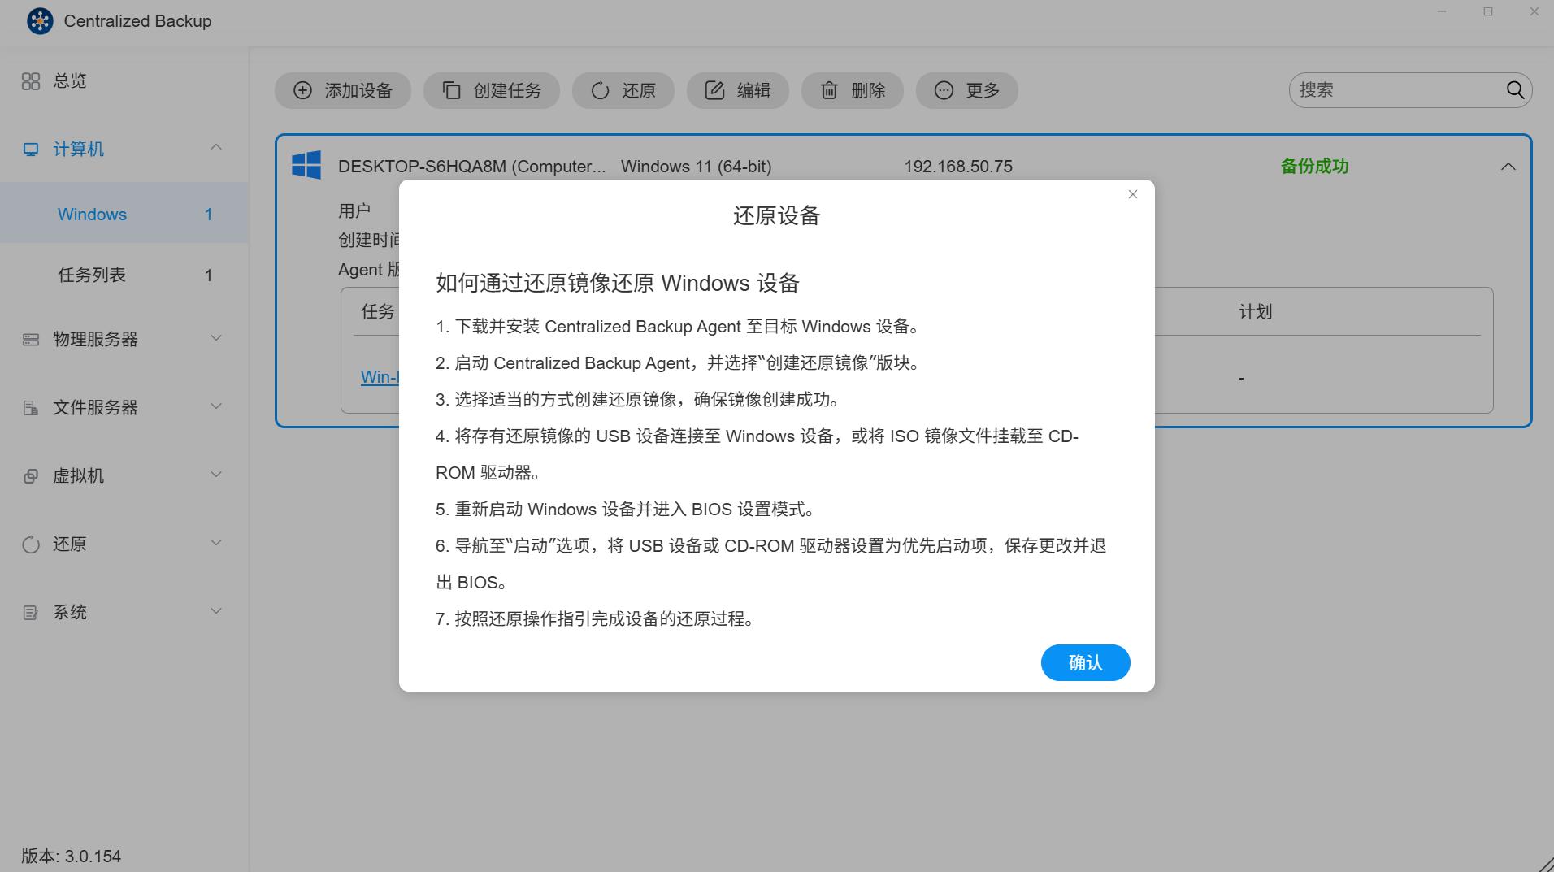
Task: Click the 添加设备 button
Action: (x=343, y=90)
